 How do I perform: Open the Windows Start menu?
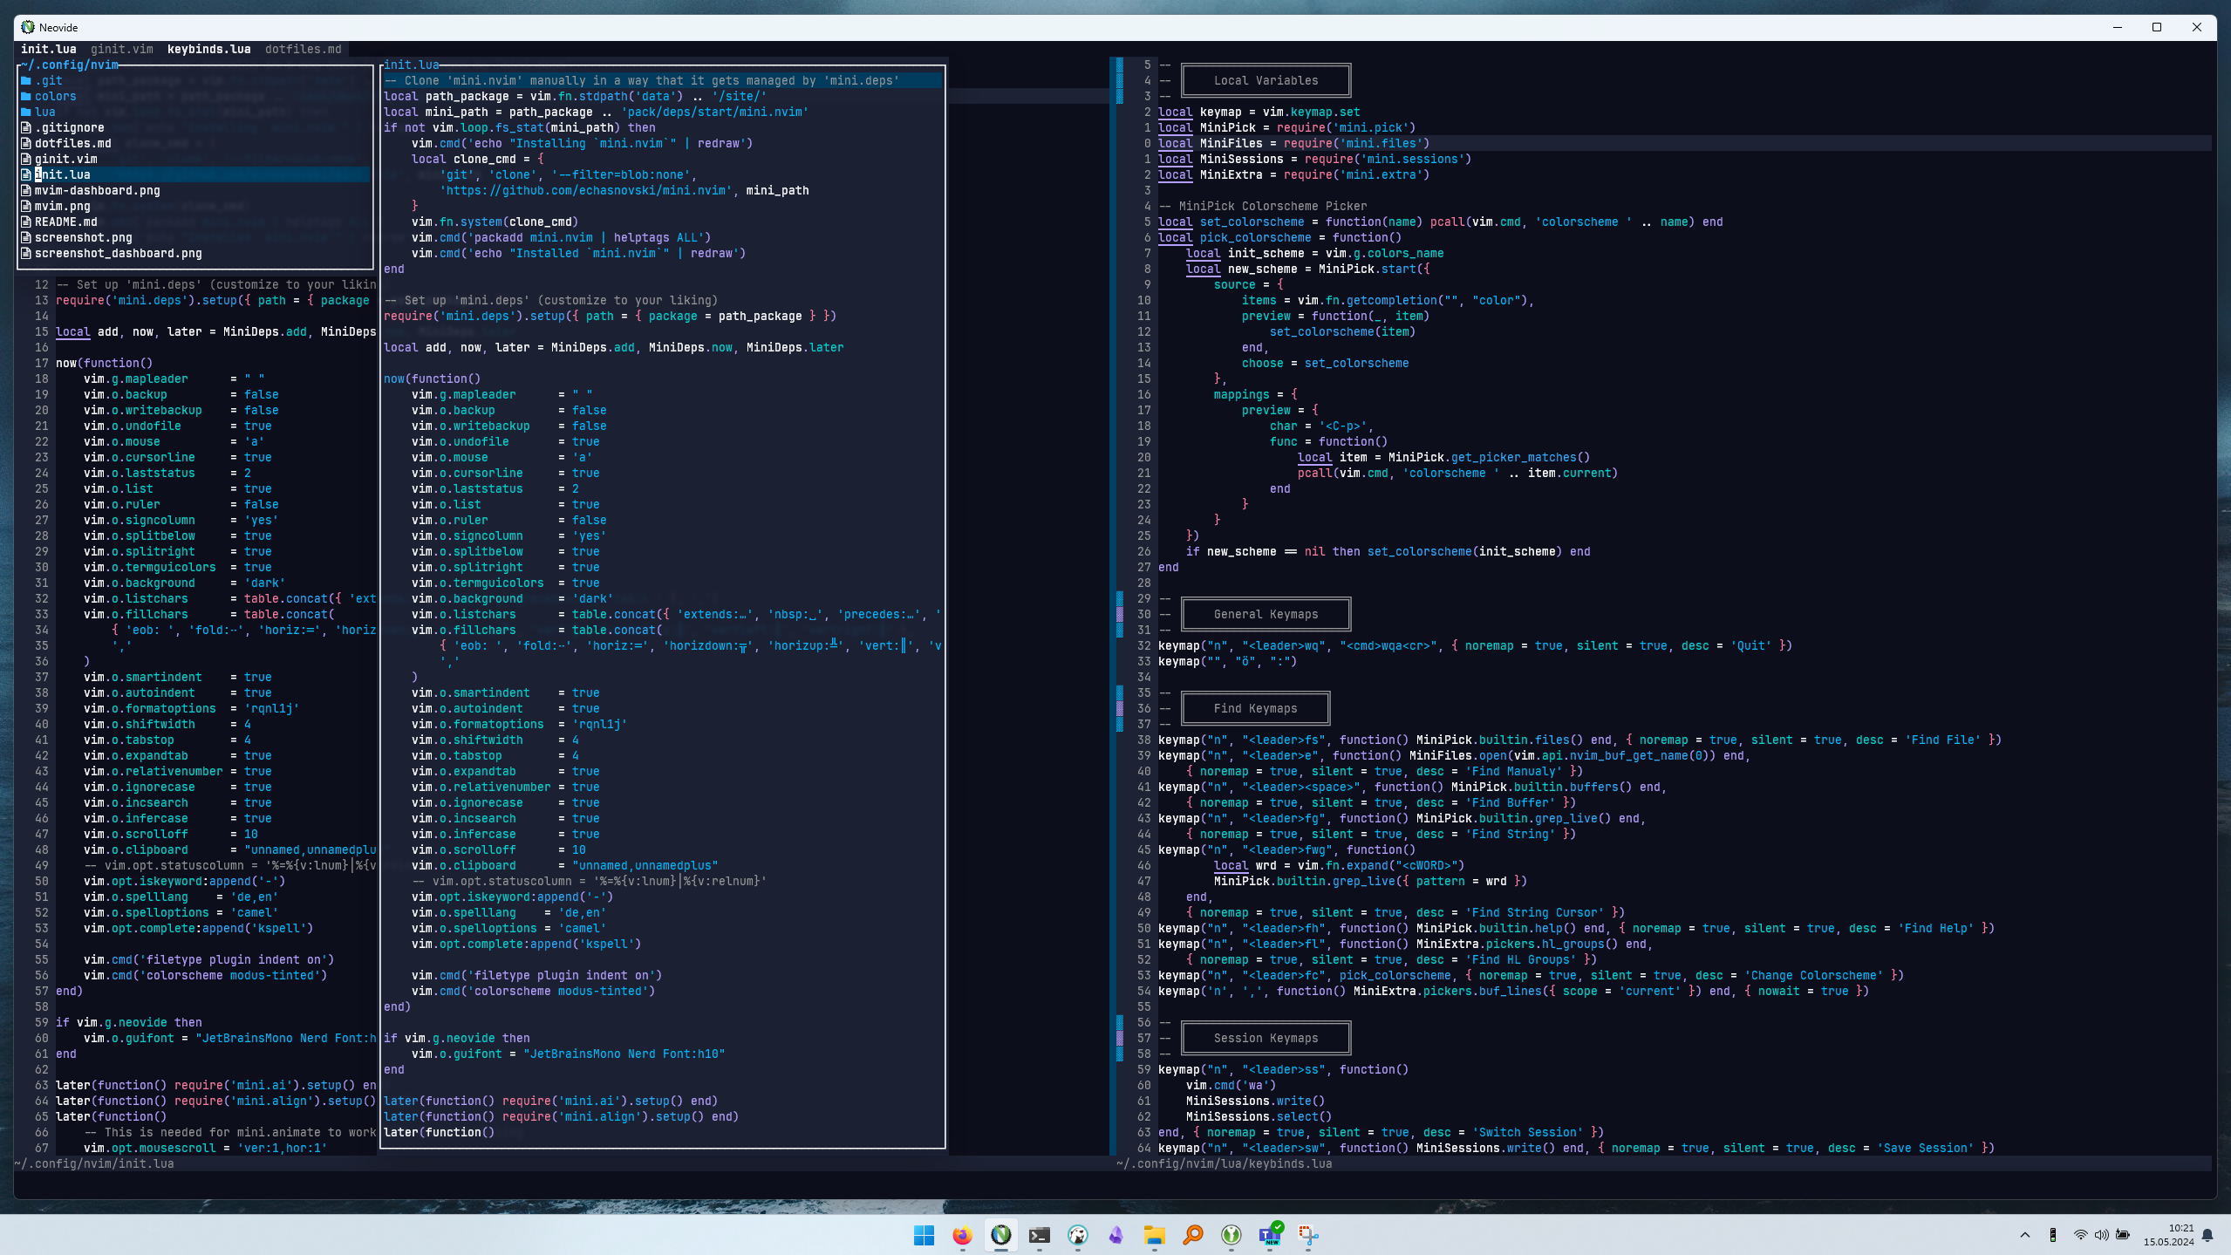(924, 1235)
